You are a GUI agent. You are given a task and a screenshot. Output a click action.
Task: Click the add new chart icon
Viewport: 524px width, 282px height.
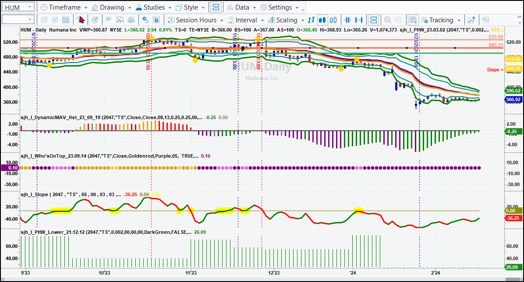click(x=471, y=20)
